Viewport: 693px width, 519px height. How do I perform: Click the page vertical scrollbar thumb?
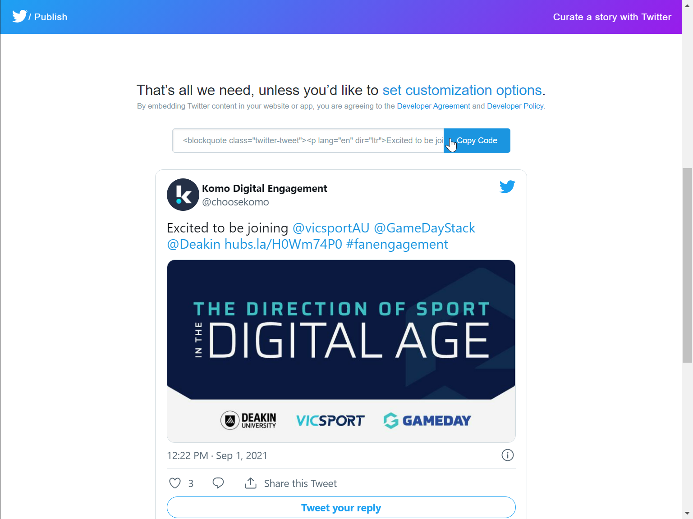pyautogui.click(x=687, y=265)
